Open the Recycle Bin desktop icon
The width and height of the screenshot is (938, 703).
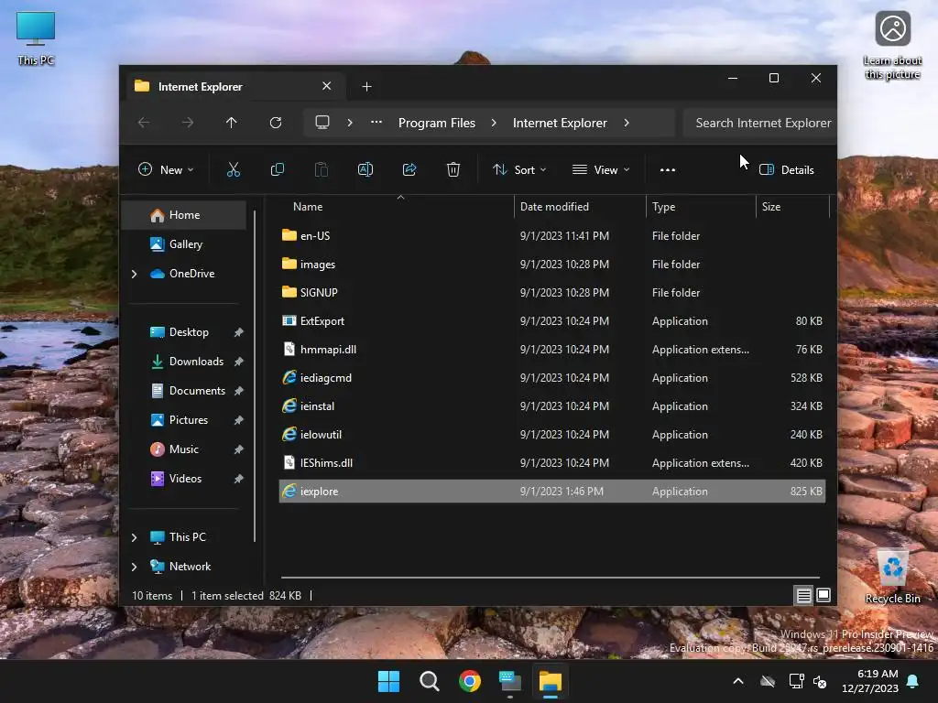892,578
